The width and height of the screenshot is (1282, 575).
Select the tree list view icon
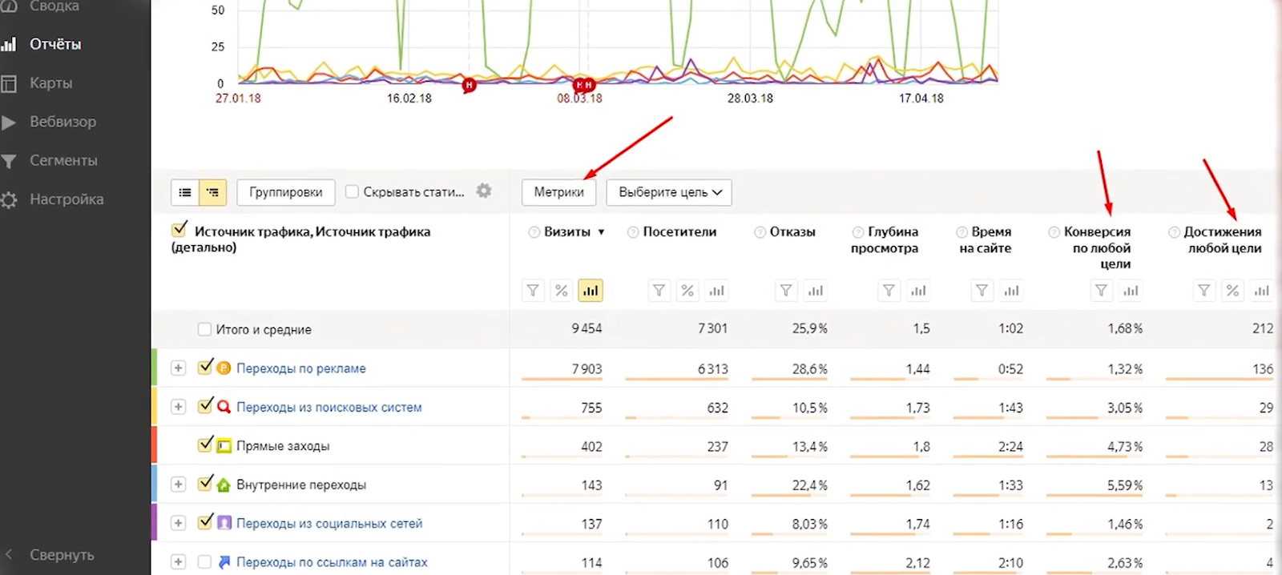pos(212,192)
